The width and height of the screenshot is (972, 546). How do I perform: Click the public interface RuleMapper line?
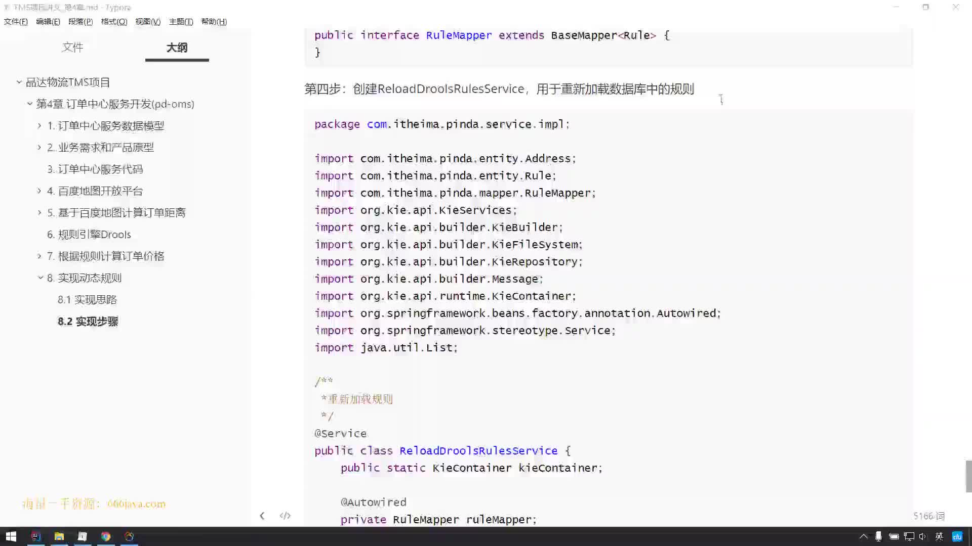pos(492,35)
